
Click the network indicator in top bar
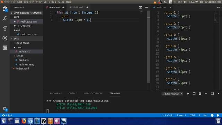click(x=165, y=2)
